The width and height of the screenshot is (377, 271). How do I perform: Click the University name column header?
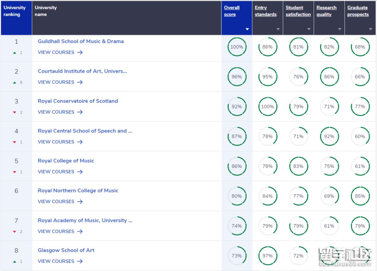(126, 18)
